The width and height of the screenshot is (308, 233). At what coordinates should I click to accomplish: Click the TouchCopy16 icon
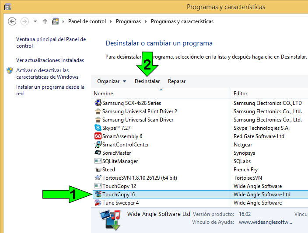point(98,194)
